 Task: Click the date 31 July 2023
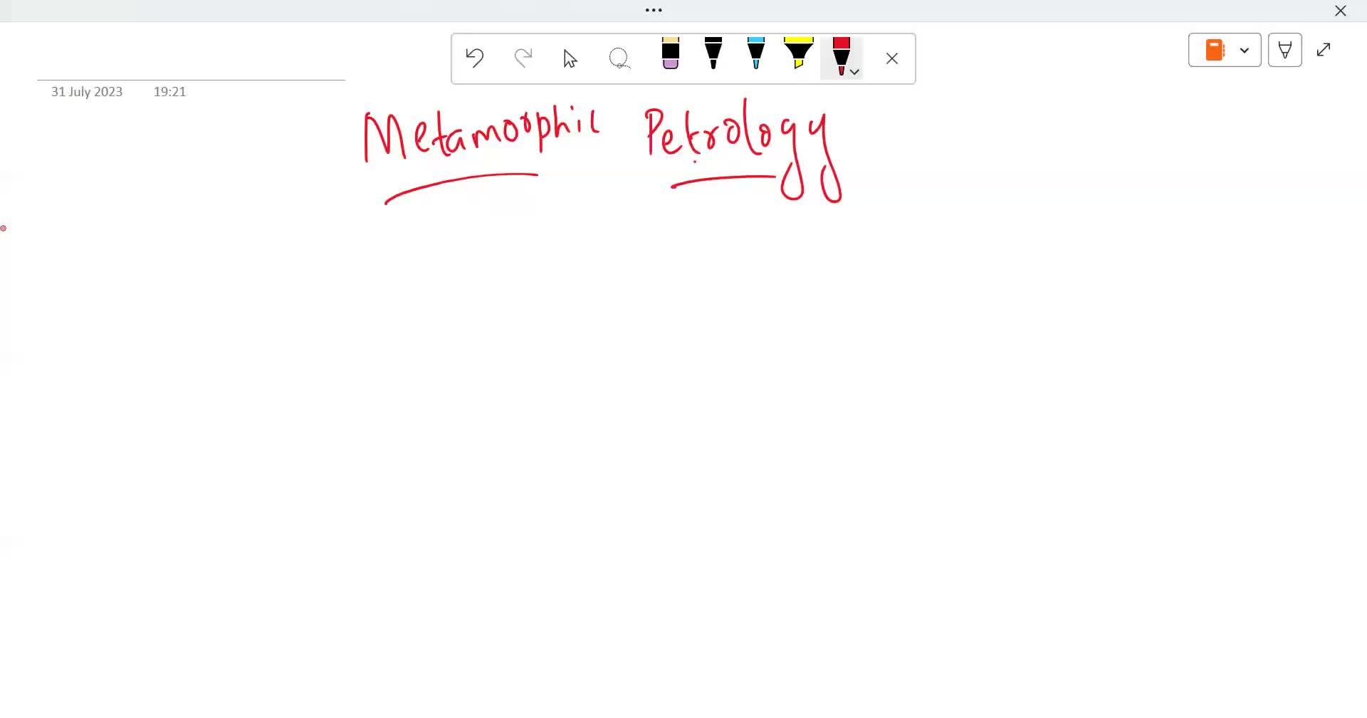click(87, 92)
